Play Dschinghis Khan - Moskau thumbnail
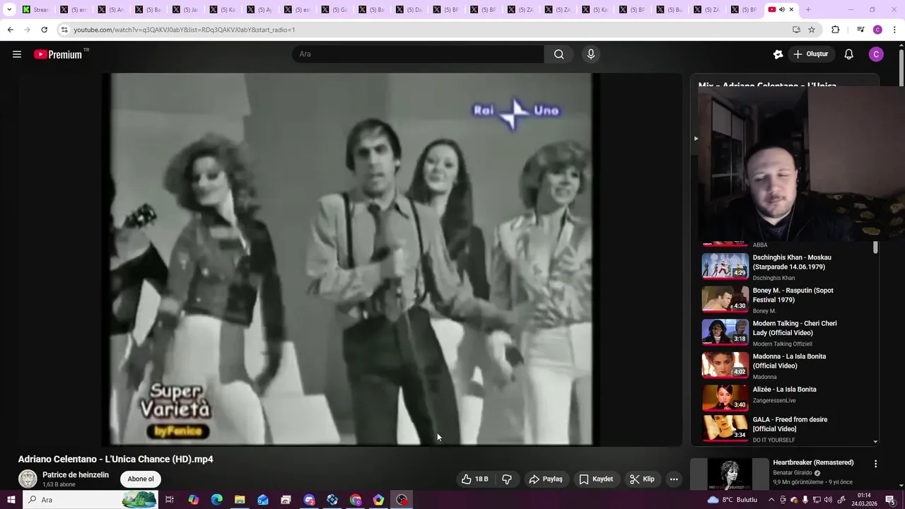Viewport: 905px width, 509px height. [725, 266]
